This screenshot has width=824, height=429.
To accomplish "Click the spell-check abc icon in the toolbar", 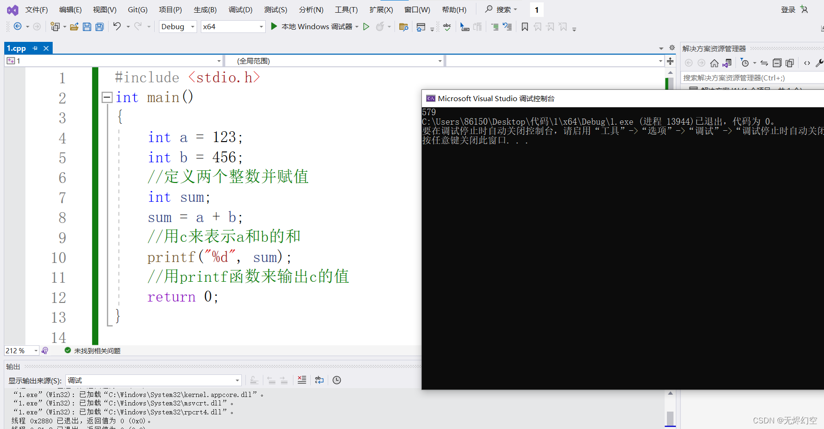I will pos(447,27).
